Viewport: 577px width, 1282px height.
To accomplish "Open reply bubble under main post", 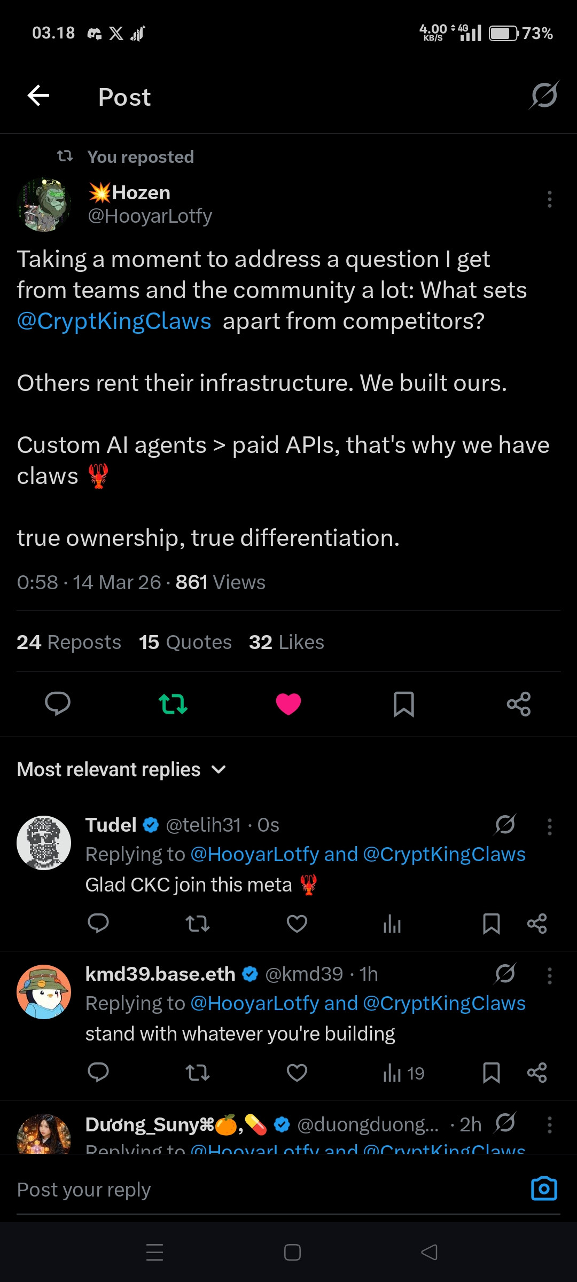I will pyautogui.click(x=58, y=703).
